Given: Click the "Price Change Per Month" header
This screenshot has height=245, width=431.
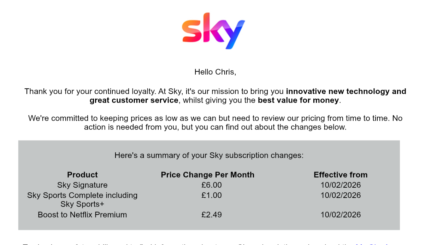Looking at the screenshot, I should click(x=207, y=175).
